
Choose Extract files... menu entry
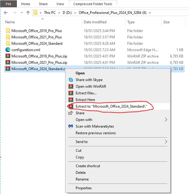coord(86,93)
